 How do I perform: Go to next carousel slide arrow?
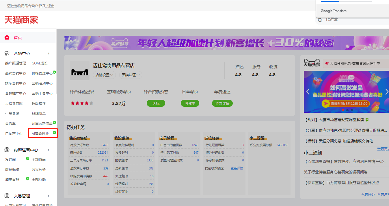pos(387,92)
